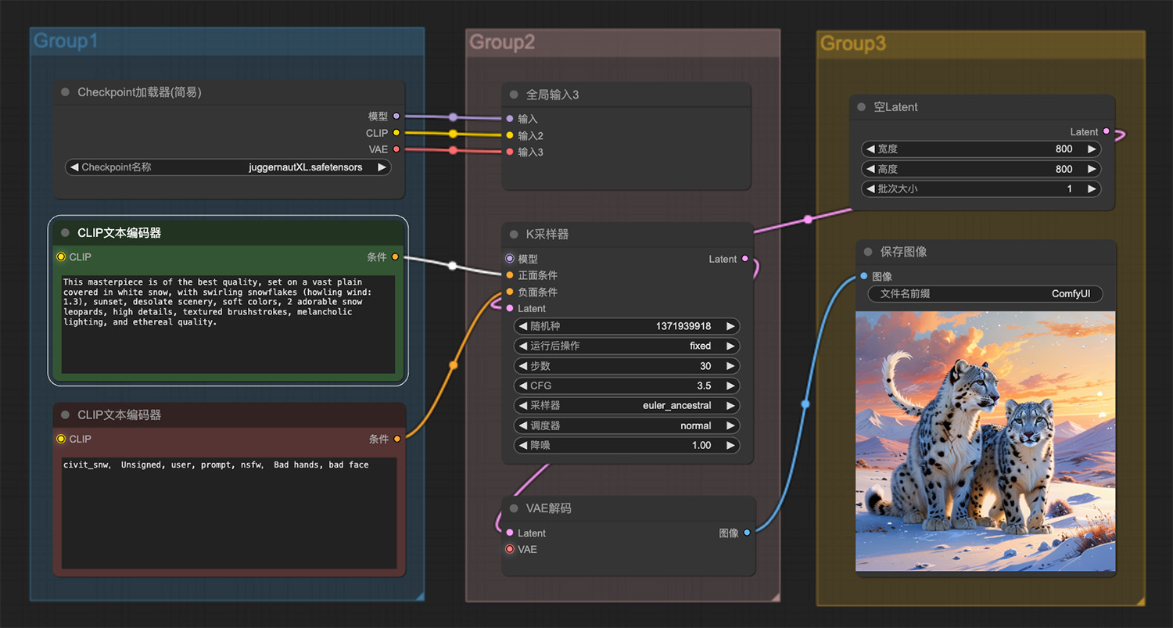Click the blue 图像 input socket on 保存图像
The width and height of the screenshot is (1173, 628).
(863, 276)
